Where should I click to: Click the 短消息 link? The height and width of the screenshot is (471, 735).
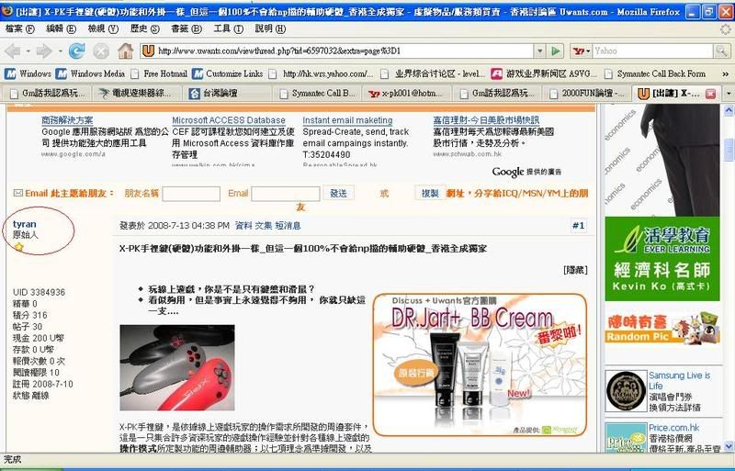pos(288,226)
